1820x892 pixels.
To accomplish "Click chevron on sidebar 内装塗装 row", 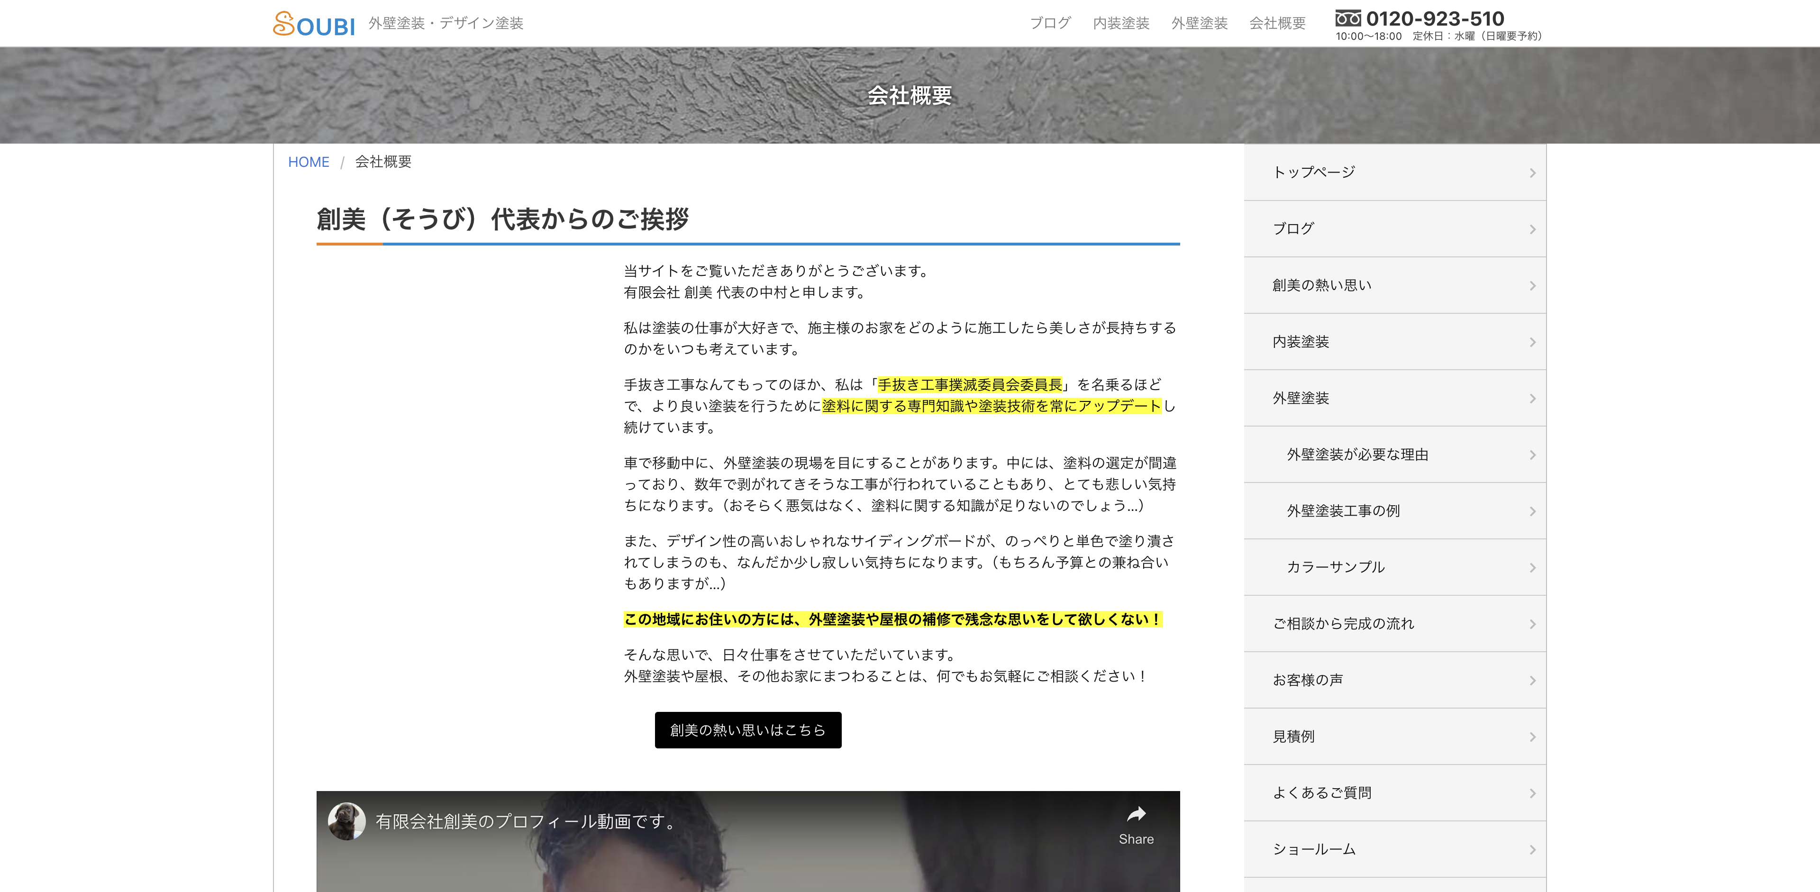I will pyautogui.click(x=1532, y=343).
